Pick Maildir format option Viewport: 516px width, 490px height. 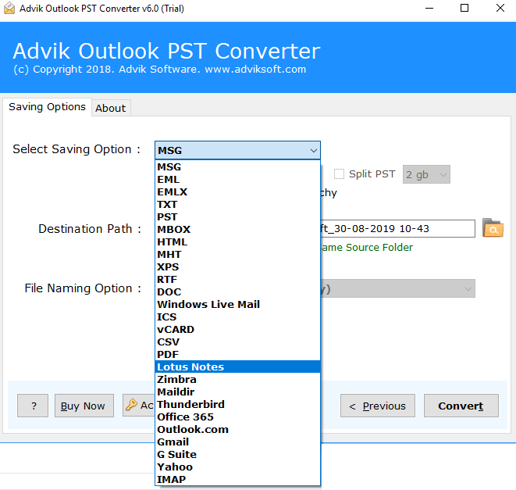click(x=237, y=392)
